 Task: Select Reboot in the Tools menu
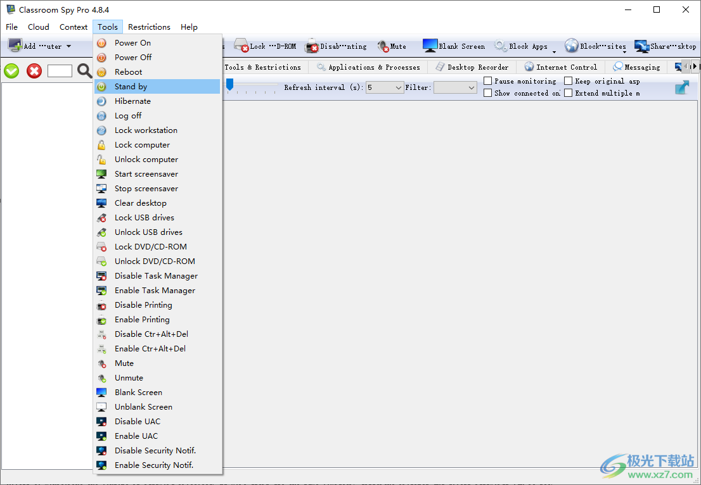tap(157, 72)
